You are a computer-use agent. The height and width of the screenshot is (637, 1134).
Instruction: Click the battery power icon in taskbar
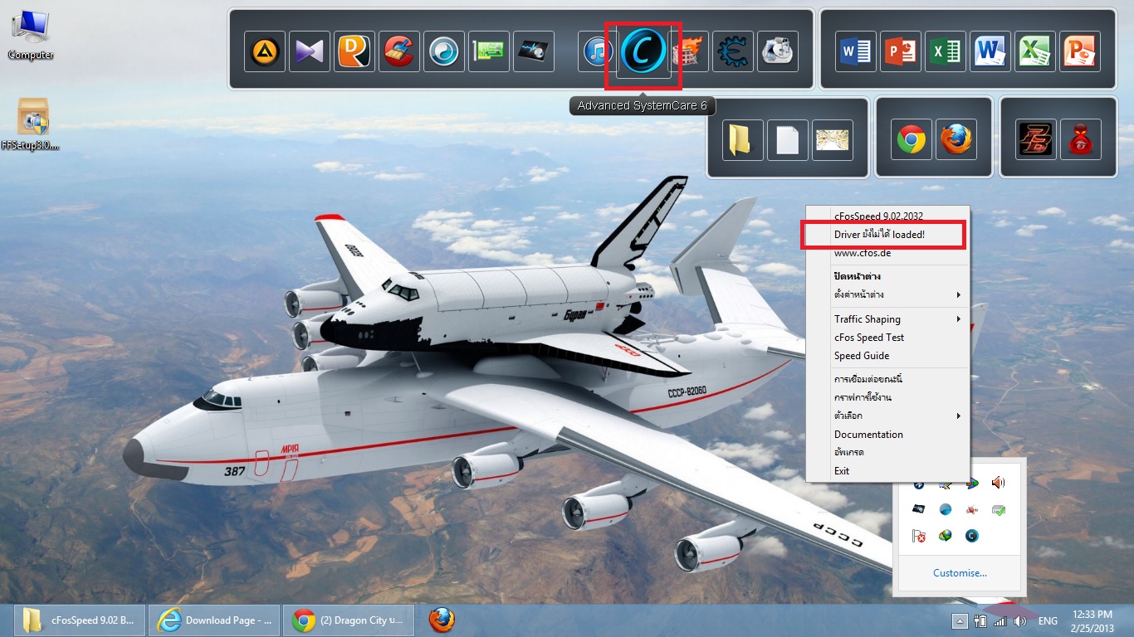click(x=980, y=620)
